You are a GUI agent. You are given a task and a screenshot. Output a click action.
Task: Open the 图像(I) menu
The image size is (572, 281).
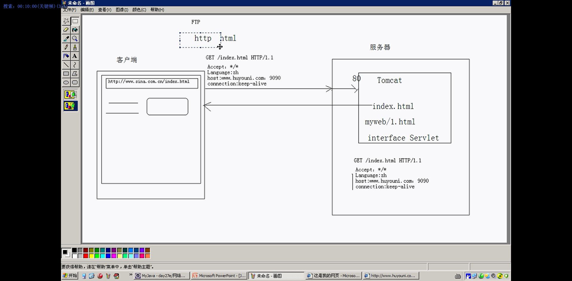122,10
